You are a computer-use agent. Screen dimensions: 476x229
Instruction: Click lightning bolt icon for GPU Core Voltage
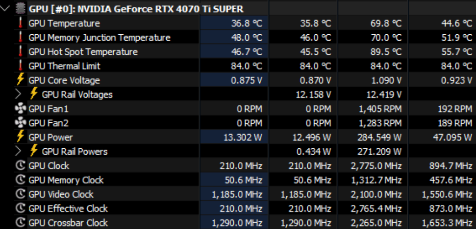click(20, 80)
